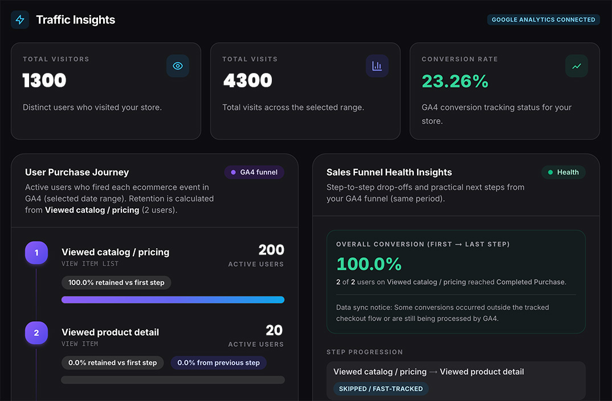Click the lightning bolt Traffic Insights icon
The height and width of the screenshot is (401, 612).
(x=20, y=19)
